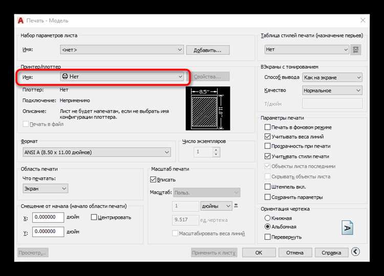Open help with Справка button
This screenshot has width=384, height=276.
tap(331, 252)
